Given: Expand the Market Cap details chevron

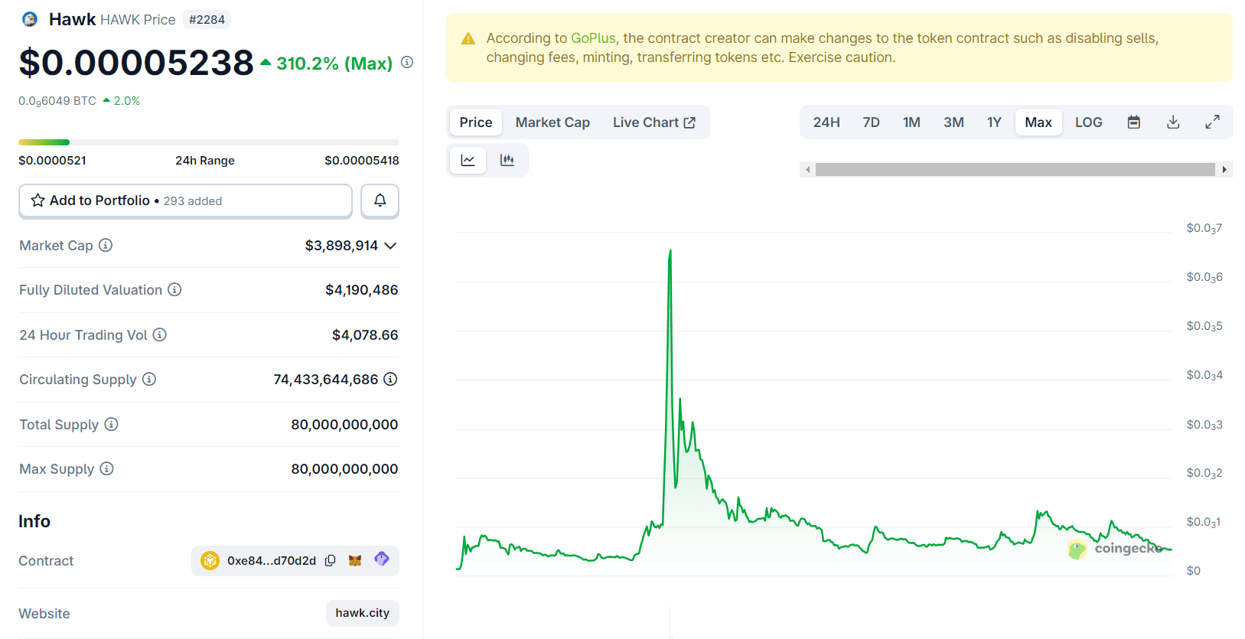Looking at the screenshot, I should pyautogui.click(x=390, y=246).
